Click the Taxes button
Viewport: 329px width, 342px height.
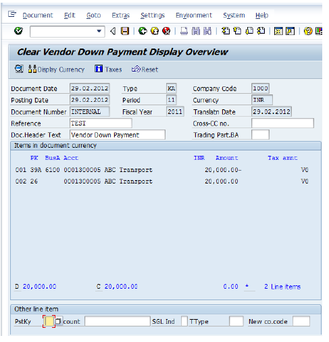(108, 69)
